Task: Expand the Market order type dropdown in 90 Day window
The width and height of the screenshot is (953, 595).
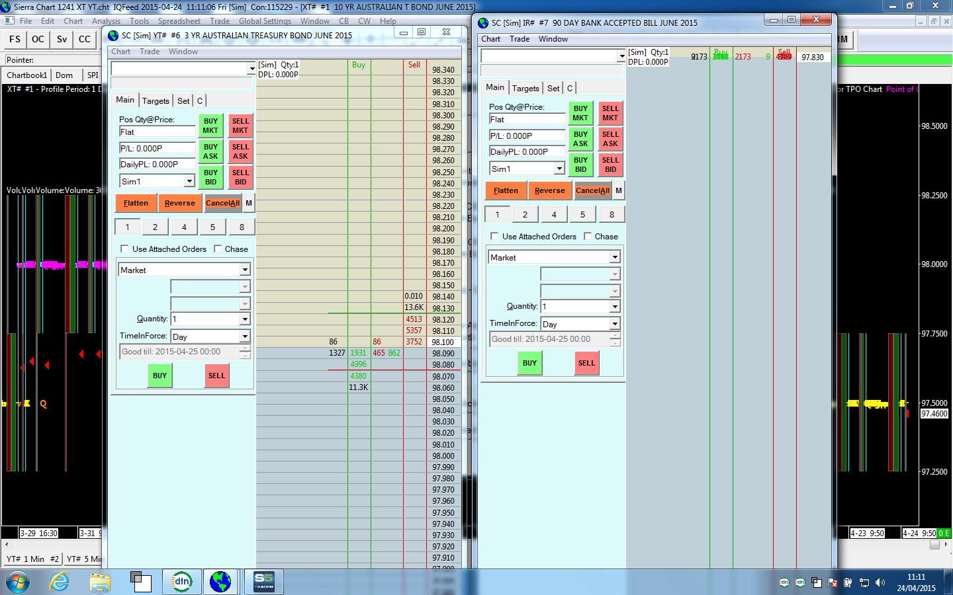Action: [x=615, y=257]
